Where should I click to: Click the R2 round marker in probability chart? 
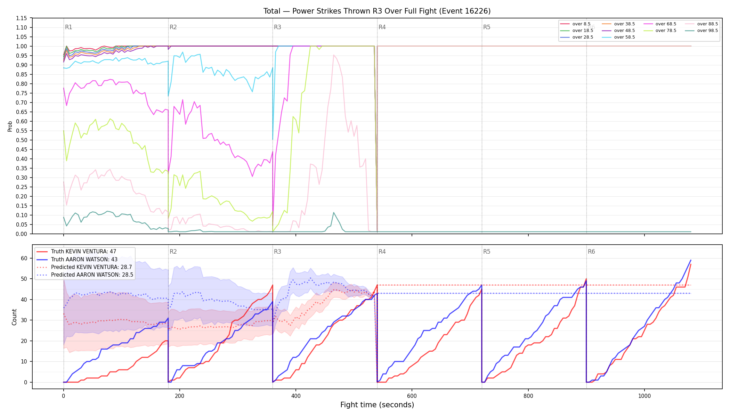[x=173, y=27]
